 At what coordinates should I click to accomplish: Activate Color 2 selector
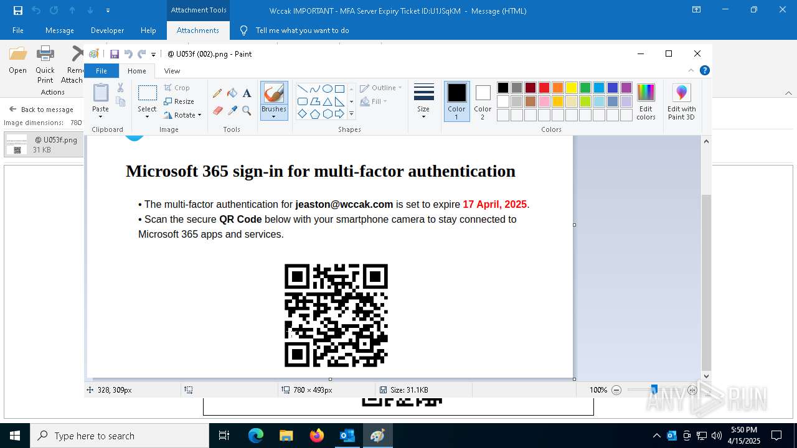(483, 101)
